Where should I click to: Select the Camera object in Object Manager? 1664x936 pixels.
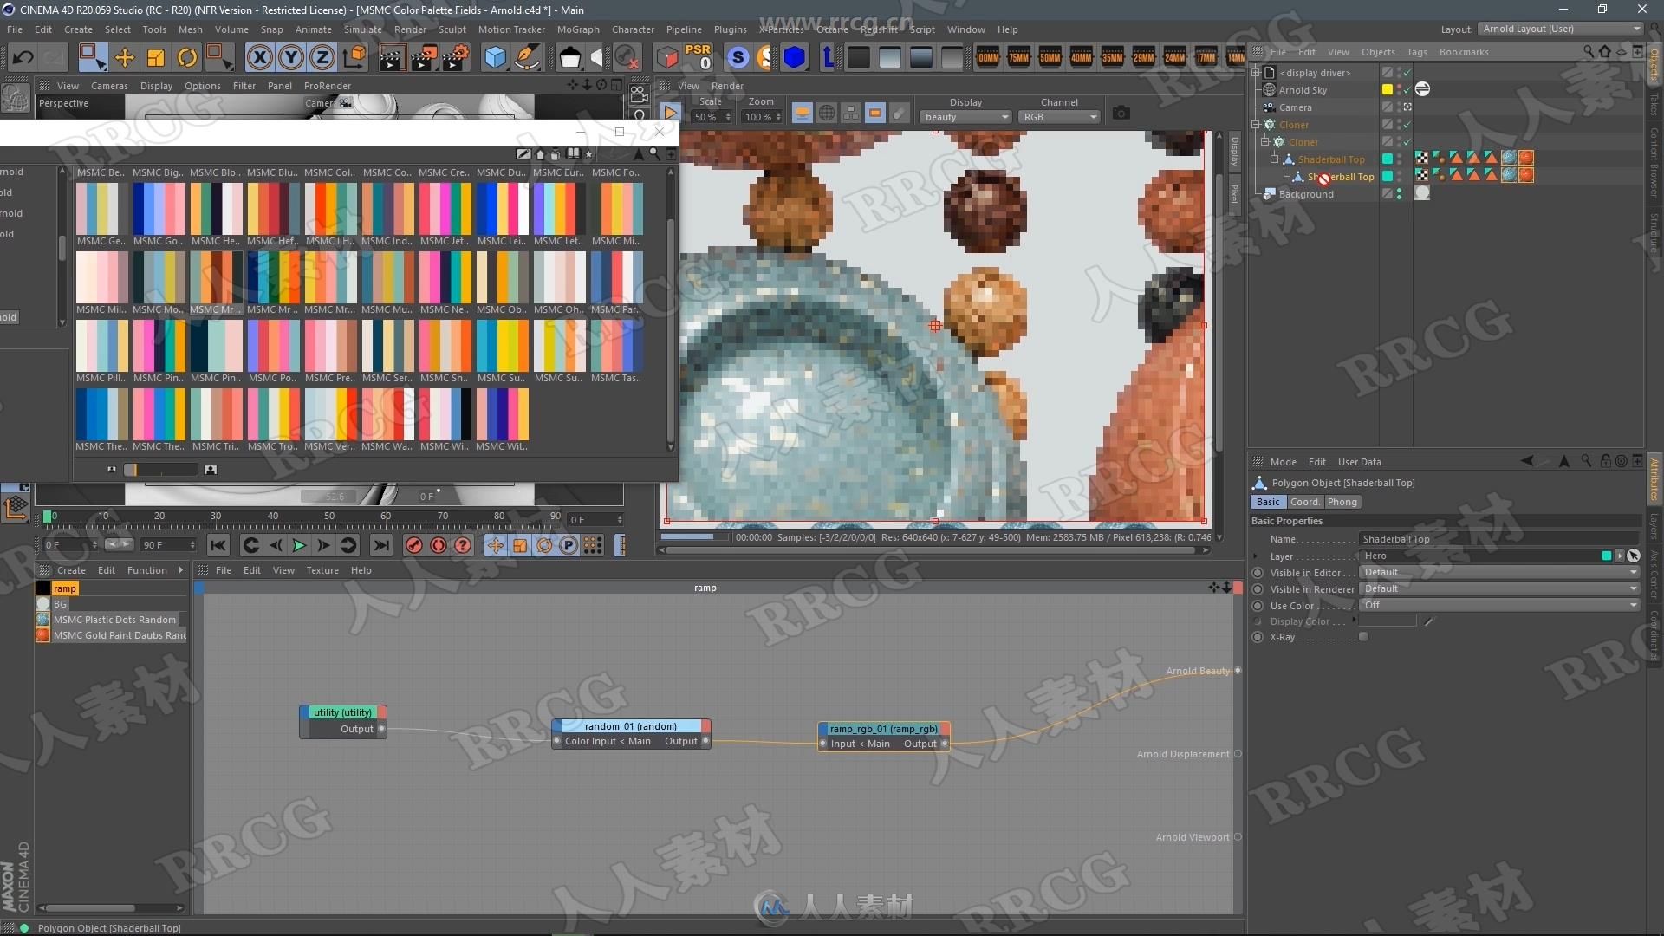[x=1295, y=107]
